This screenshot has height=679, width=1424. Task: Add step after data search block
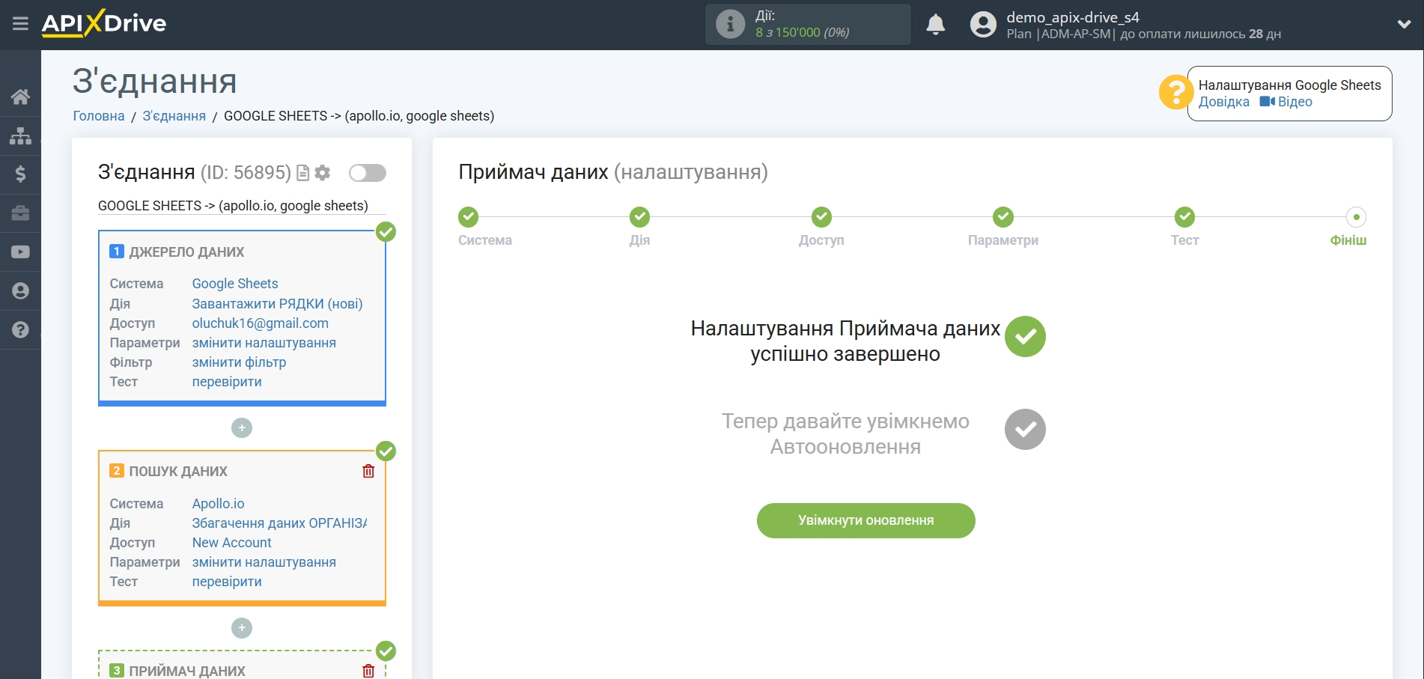pos(242,628)
